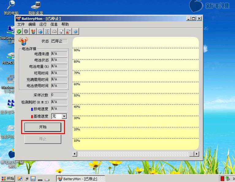Click the disabled 停止 button
The height and width of the screenshot is (182, 235).
[x=43, y=139]
